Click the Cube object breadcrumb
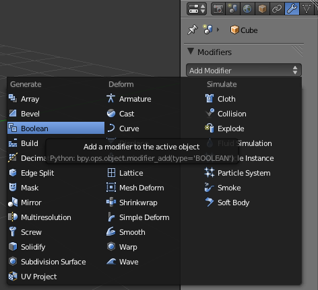This screenshot has width=318, height=290. pyautogui.click(x=244, y=30)
